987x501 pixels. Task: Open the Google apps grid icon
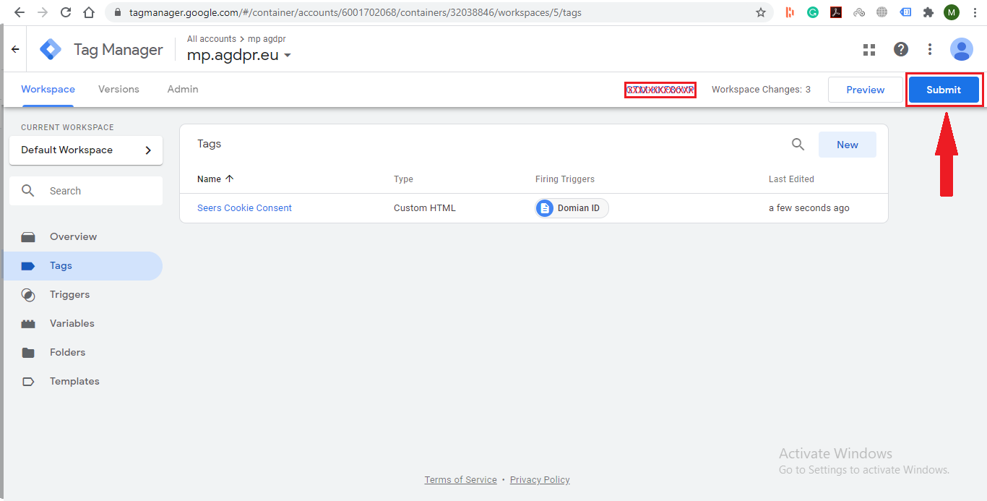point(869,49)
